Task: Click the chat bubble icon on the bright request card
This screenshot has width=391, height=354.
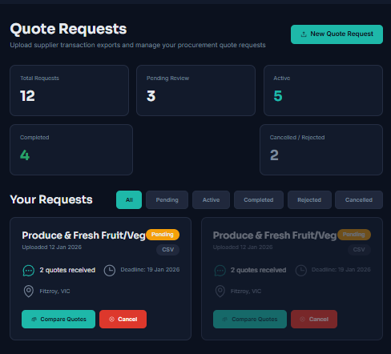Action: [29, 271]
